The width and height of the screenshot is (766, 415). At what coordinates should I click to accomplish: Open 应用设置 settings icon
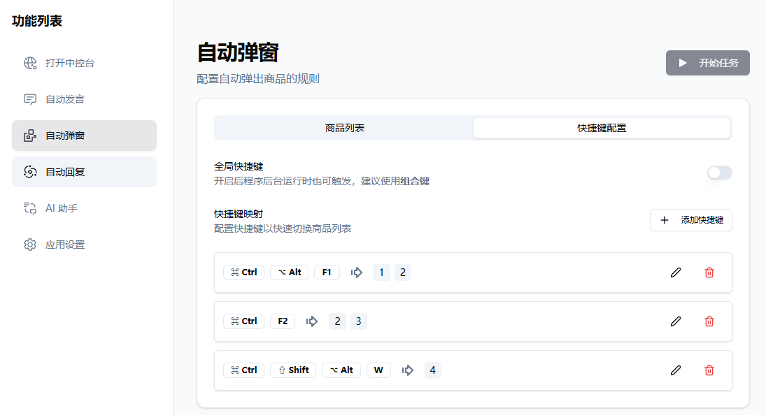click(x=29, y=244)
